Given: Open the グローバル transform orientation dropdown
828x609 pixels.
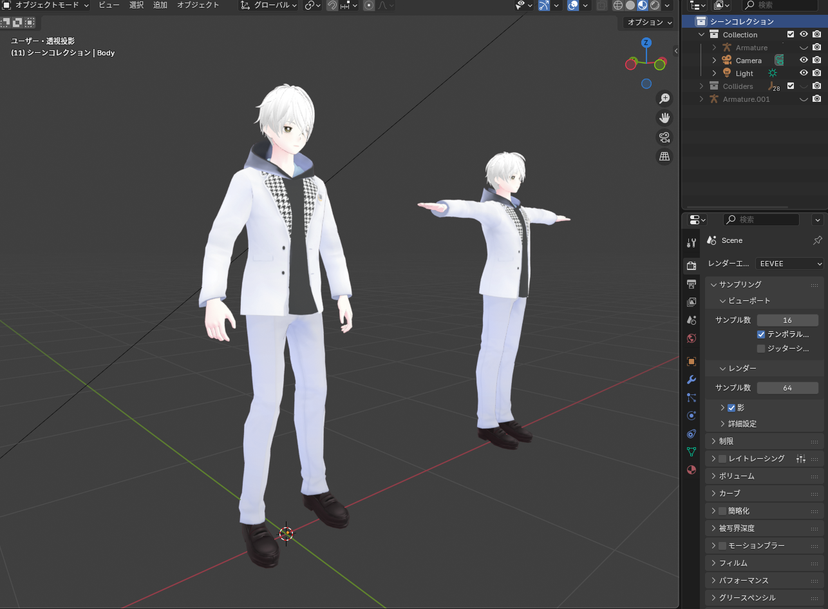Looking at the screenshot, I should coord(268,5).
